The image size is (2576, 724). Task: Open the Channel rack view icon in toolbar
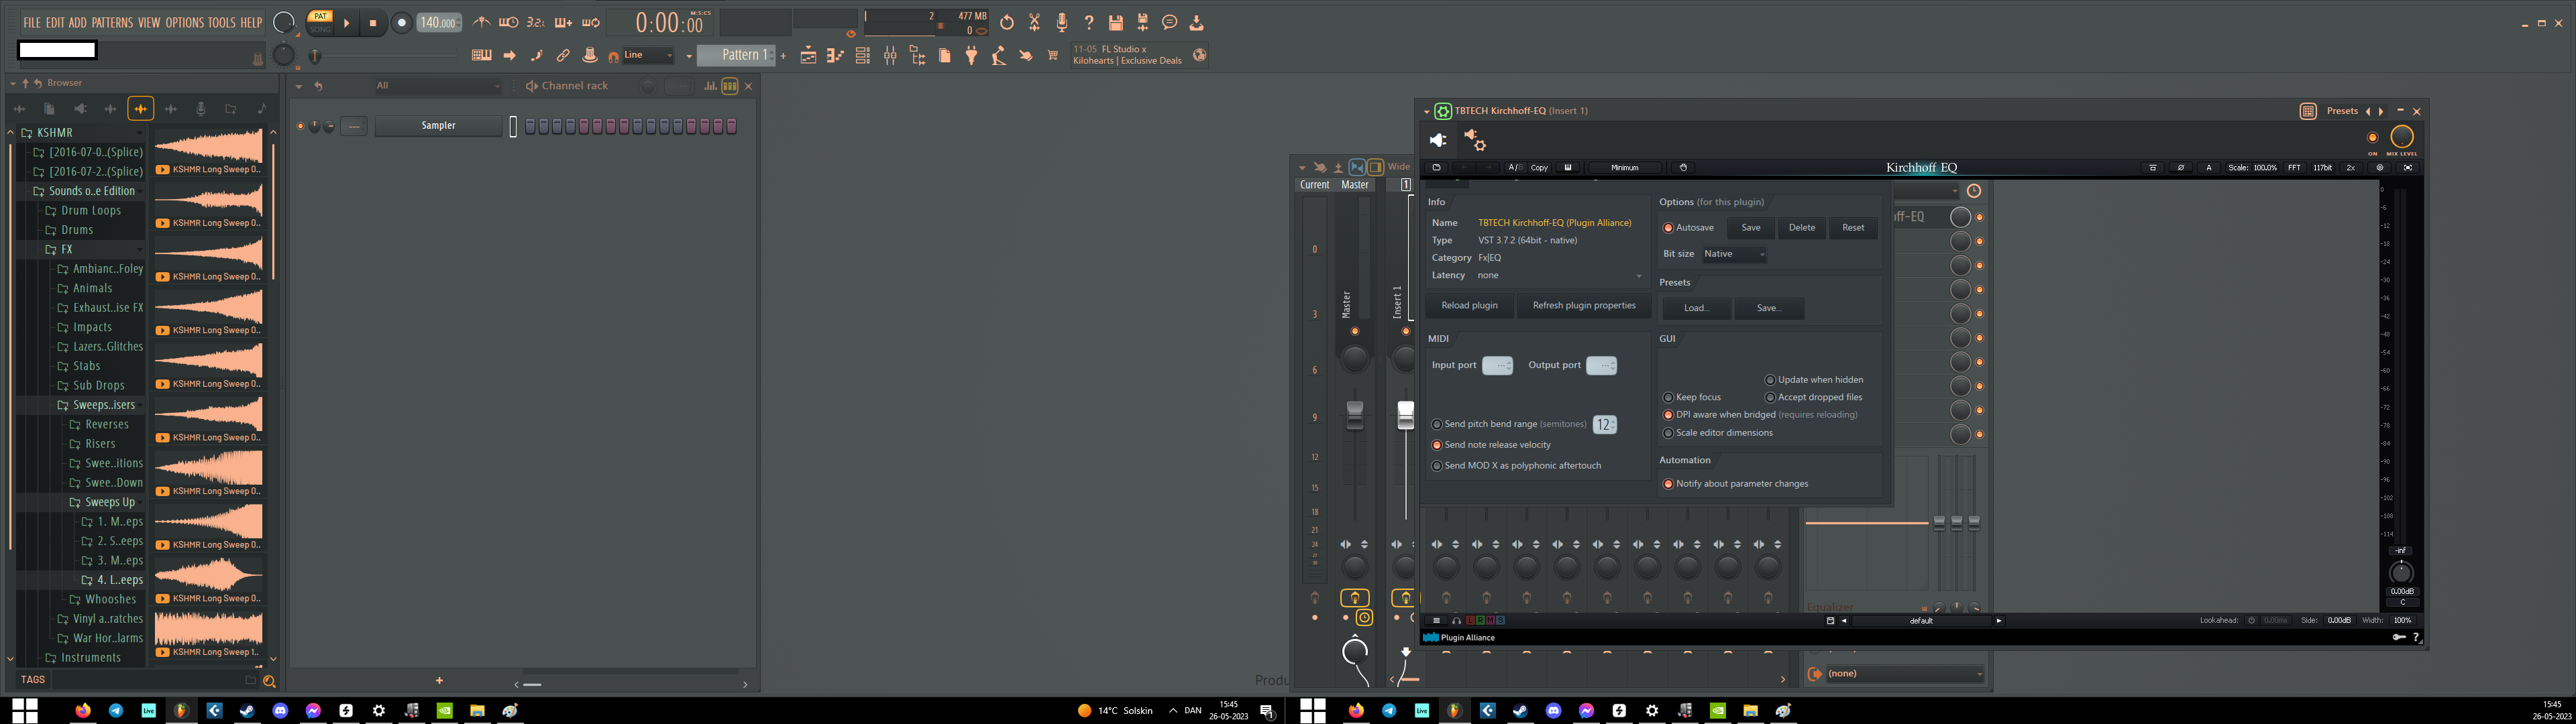(x=862, y=56)
